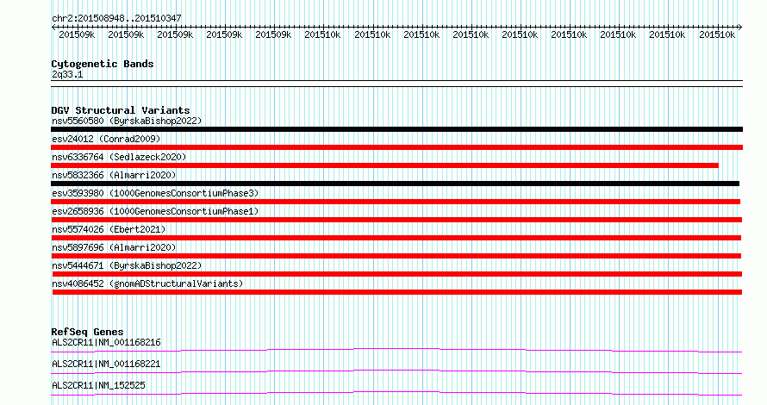Viewport: 767px width, 405px height.
Task: Click the red bar of nsv5897696
Action: point(396,256)
